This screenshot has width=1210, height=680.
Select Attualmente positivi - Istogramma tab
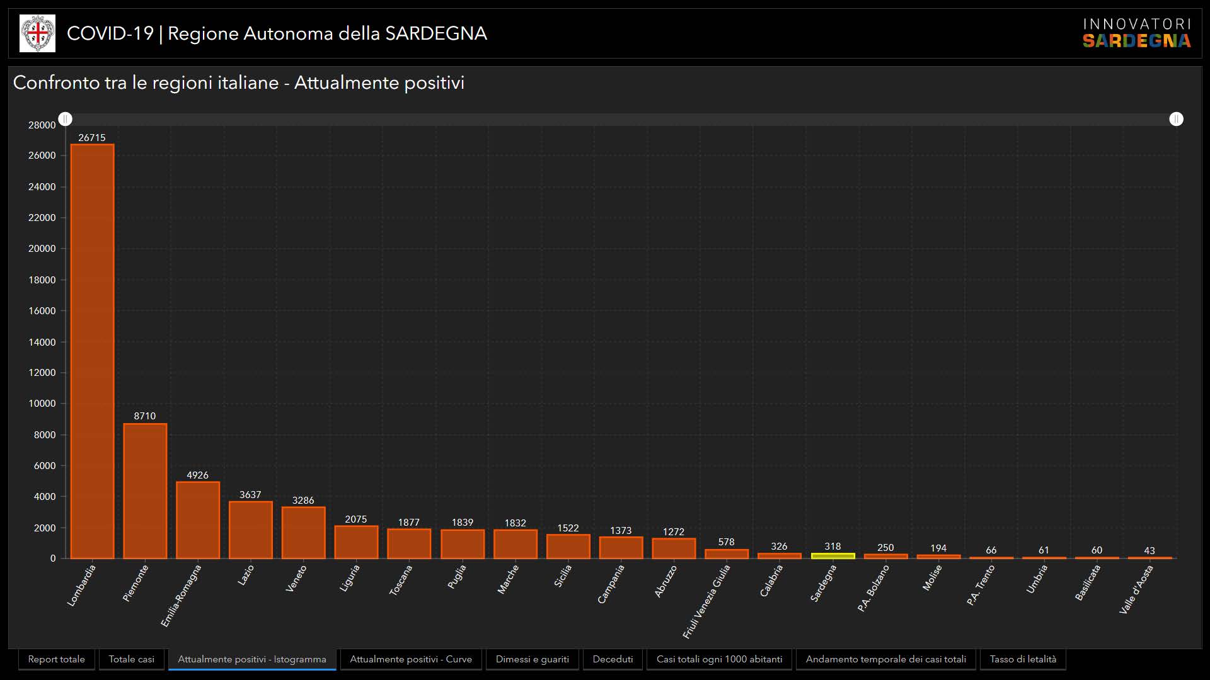point(252,659)
